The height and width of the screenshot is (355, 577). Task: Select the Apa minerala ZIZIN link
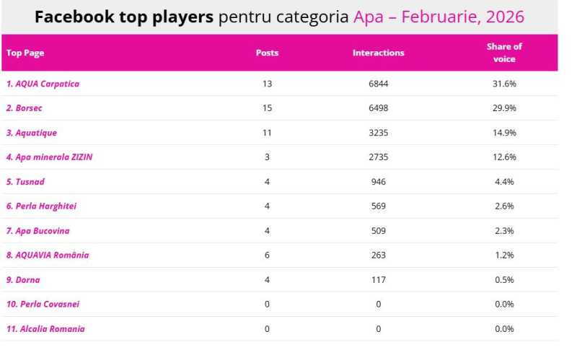[49, 157]
